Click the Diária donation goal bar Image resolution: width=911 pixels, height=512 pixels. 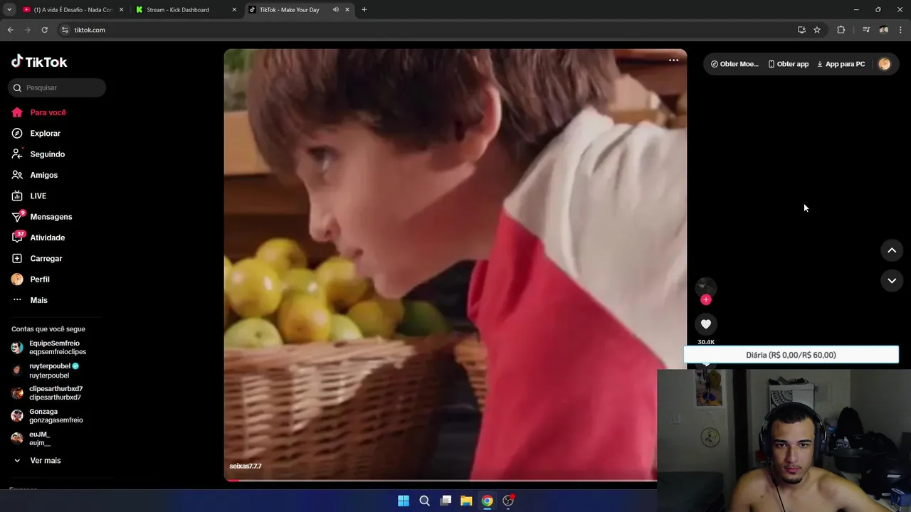tap(791, 355)
